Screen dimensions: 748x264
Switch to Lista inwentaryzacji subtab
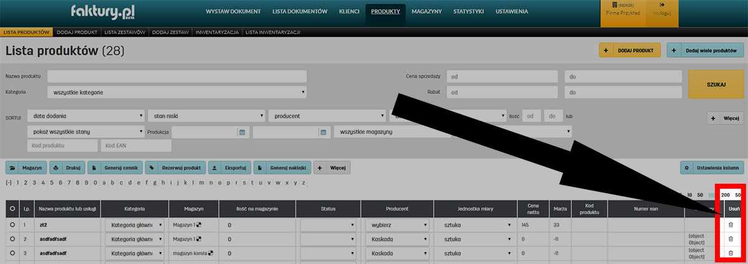pyautogui.click(x=273, y=31)
